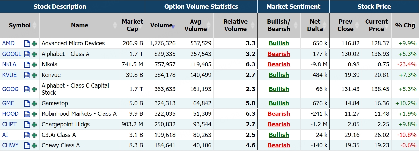Image resolution: width=419 pixels, height=151 pixels.
Task: Toggle the blue Volume sort arrow
Action: coord(173,26)
